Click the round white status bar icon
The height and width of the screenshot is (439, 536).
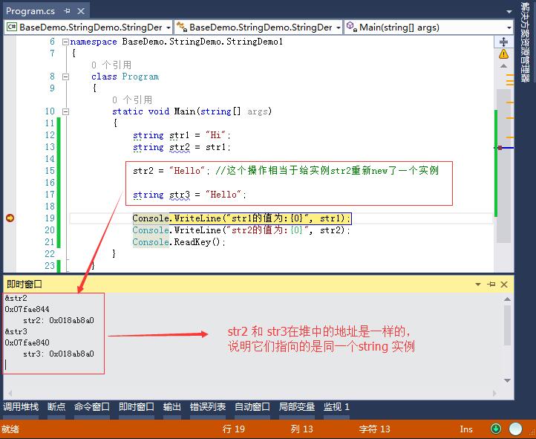pyautogui.click(x=515, y=429)
